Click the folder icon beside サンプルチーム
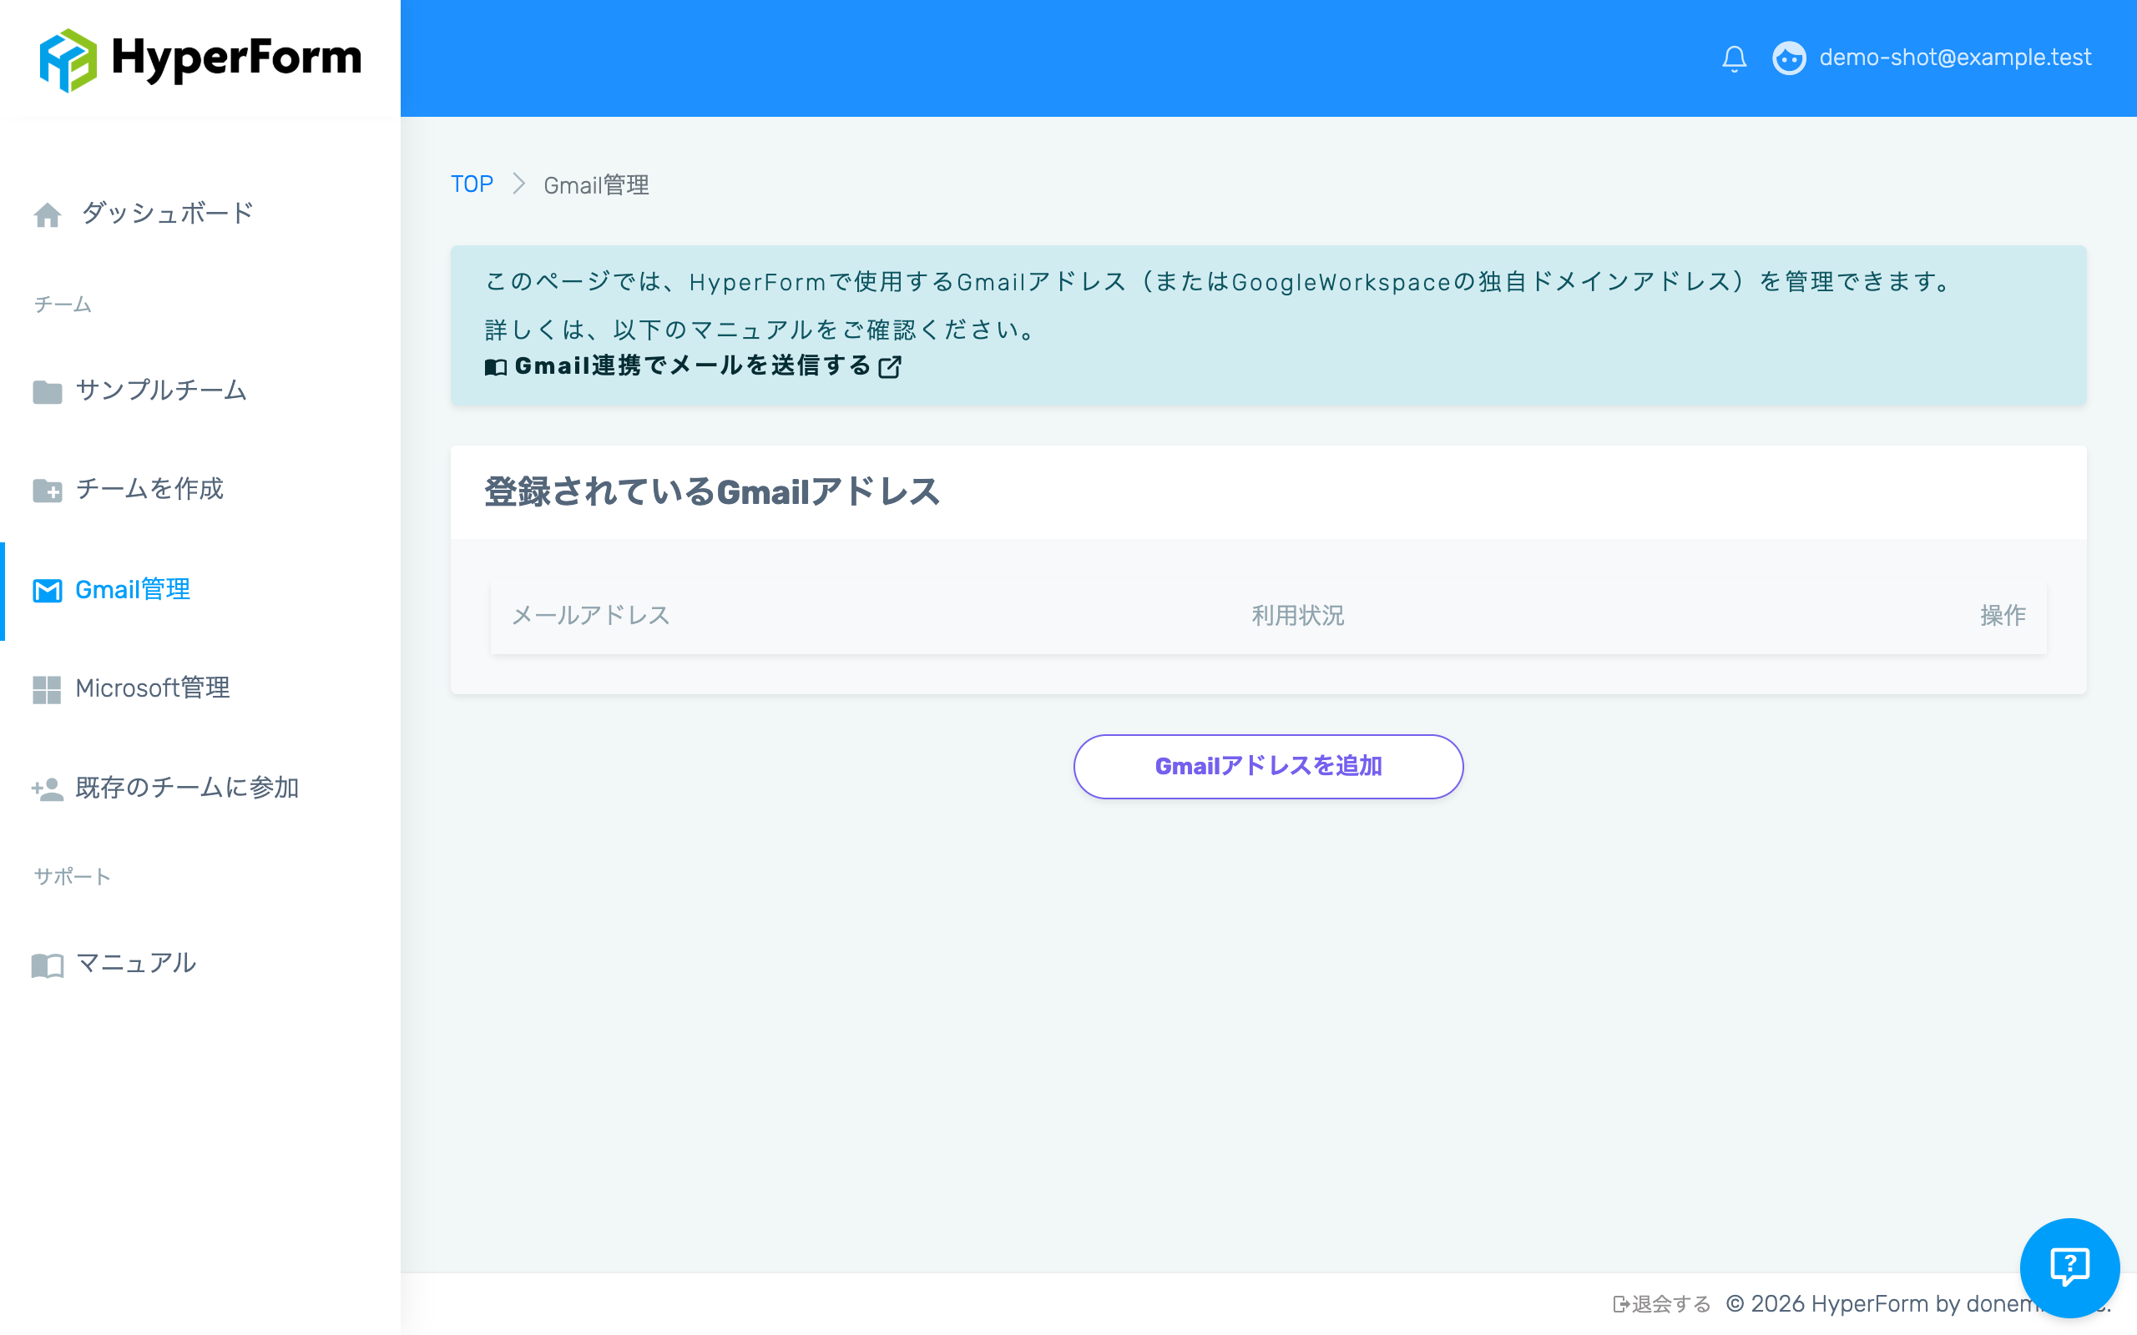 [47, 391]
